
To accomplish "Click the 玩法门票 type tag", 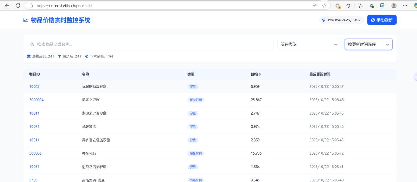I will pos(196,100).
